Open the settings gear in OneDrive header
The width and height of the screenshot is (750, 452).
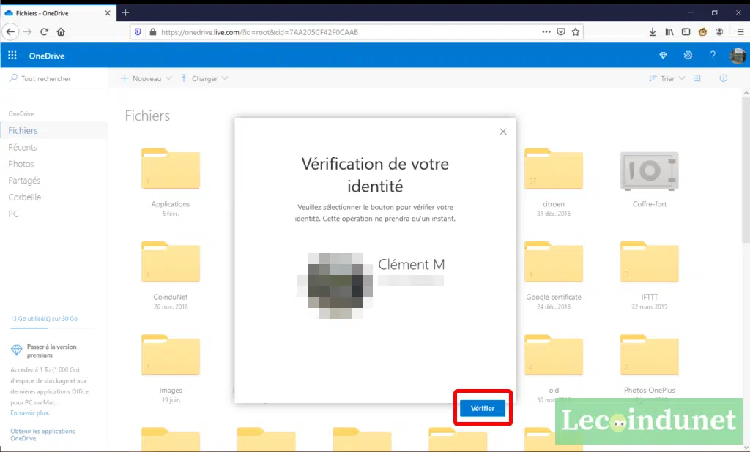(688, 56)
